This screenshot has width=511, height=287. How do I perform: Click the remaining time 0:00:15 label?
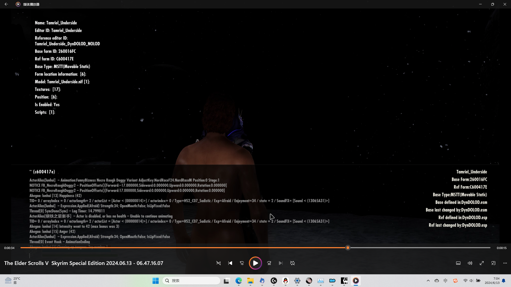click(502, 248)
